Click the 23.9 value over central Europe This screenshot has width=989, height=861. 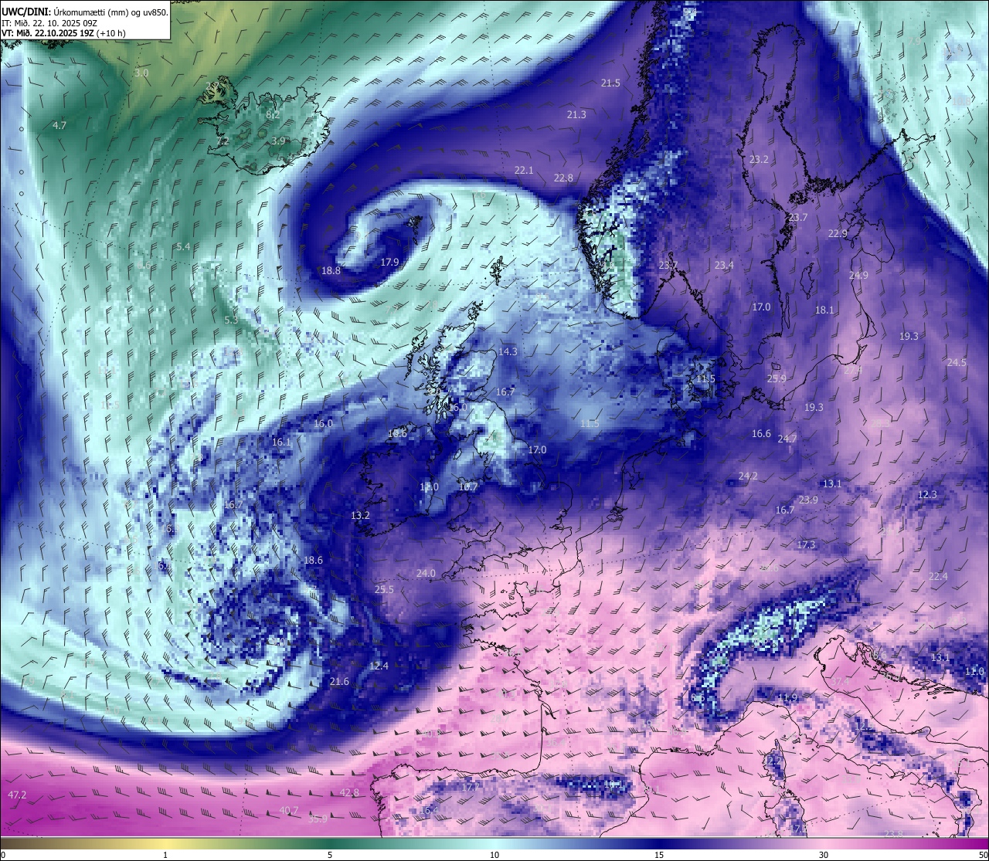808,500
